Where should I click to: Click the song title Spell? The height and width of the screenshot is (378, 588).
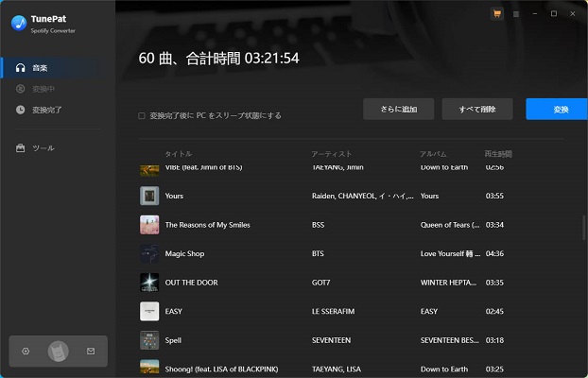pyautogui.click(x=173, y=340)
